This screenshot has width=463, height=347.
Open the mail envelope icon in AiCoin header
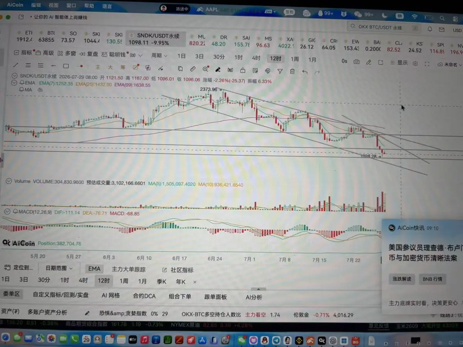[x=441, y=30]
